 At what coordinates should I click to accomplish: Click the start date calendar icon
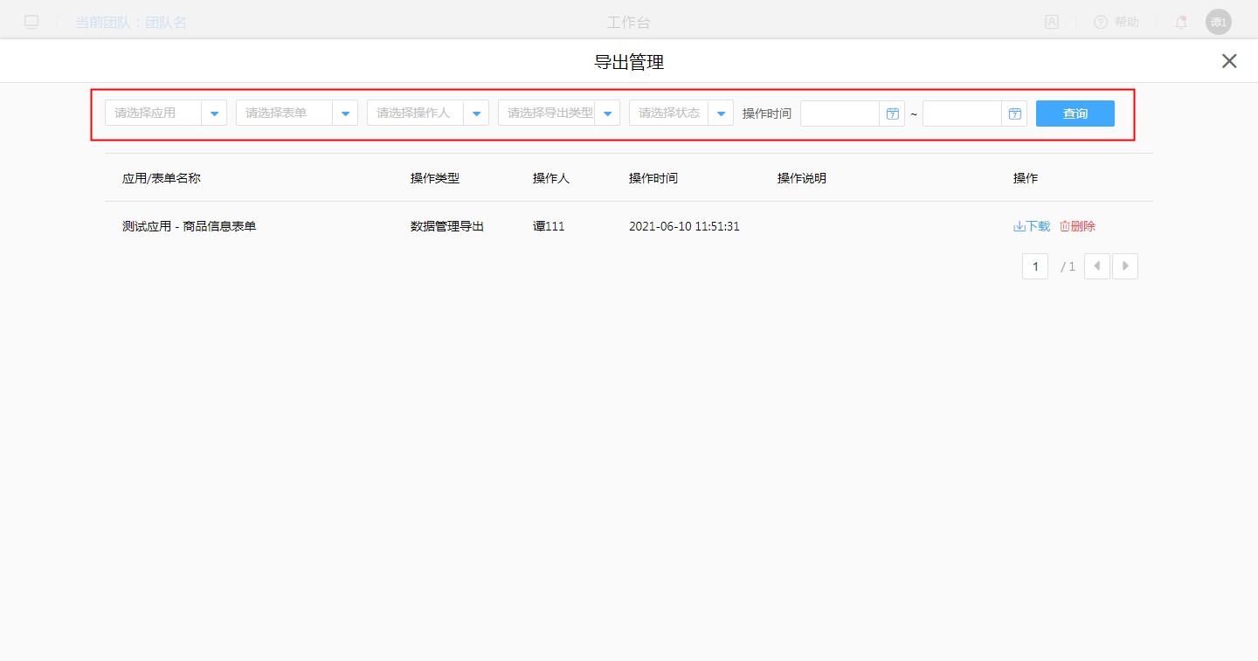pos(892,114)
